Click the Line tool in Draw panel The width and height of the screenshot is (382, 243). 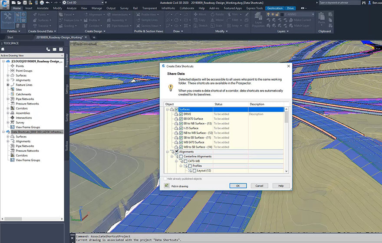pos(168,14)
